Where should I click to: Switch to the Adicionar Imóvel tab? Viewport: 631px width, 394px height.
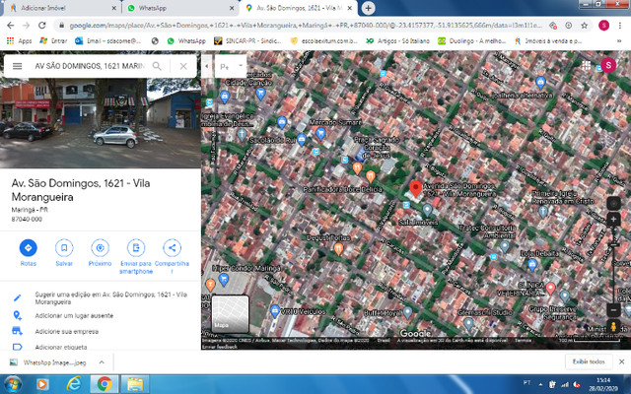coord(60,8)
